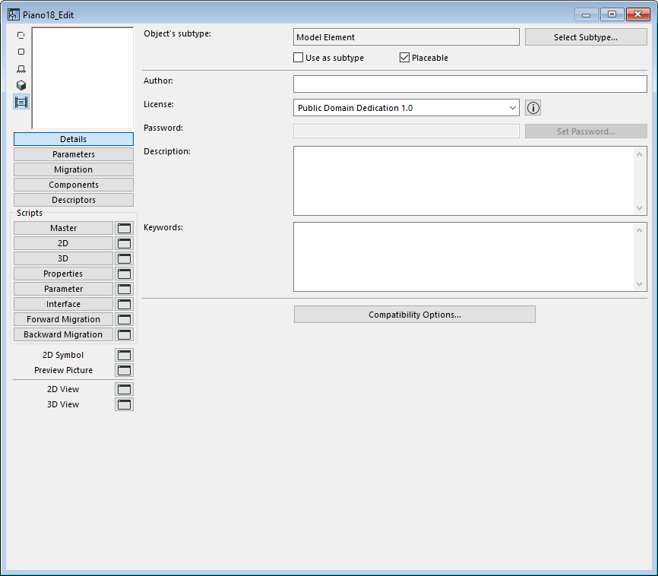Select the dashed-outline 2D symbol preview icon

pos(21,35)
